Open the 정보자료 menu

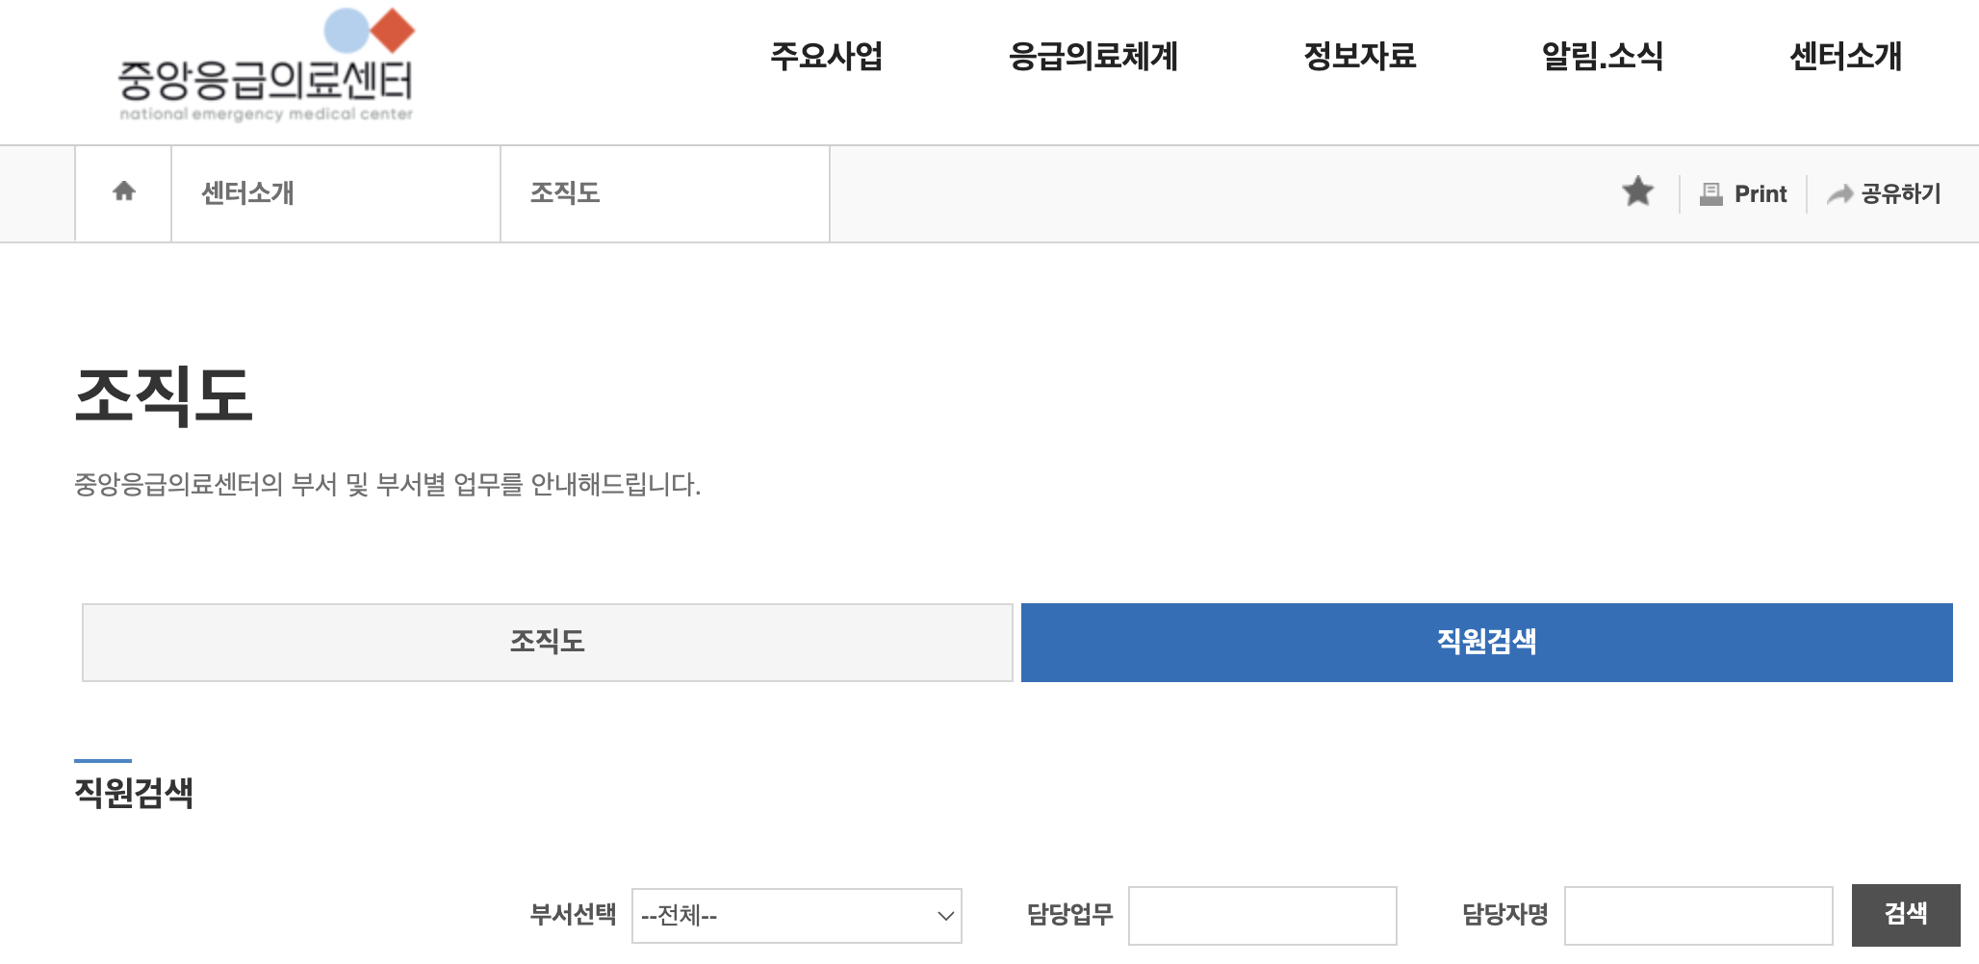[x=1360, y=58]
